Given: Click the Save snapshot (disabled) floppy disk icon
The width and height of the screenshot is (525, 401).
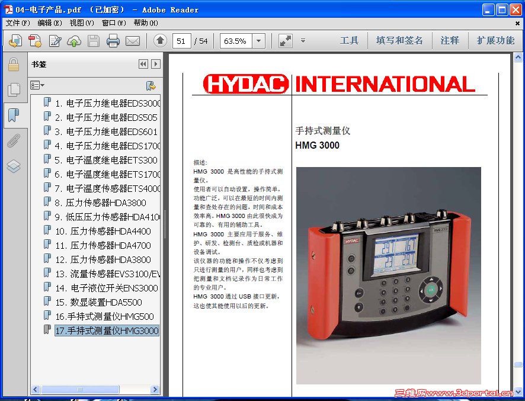Looking at the screenshot, I should point(92,41).
